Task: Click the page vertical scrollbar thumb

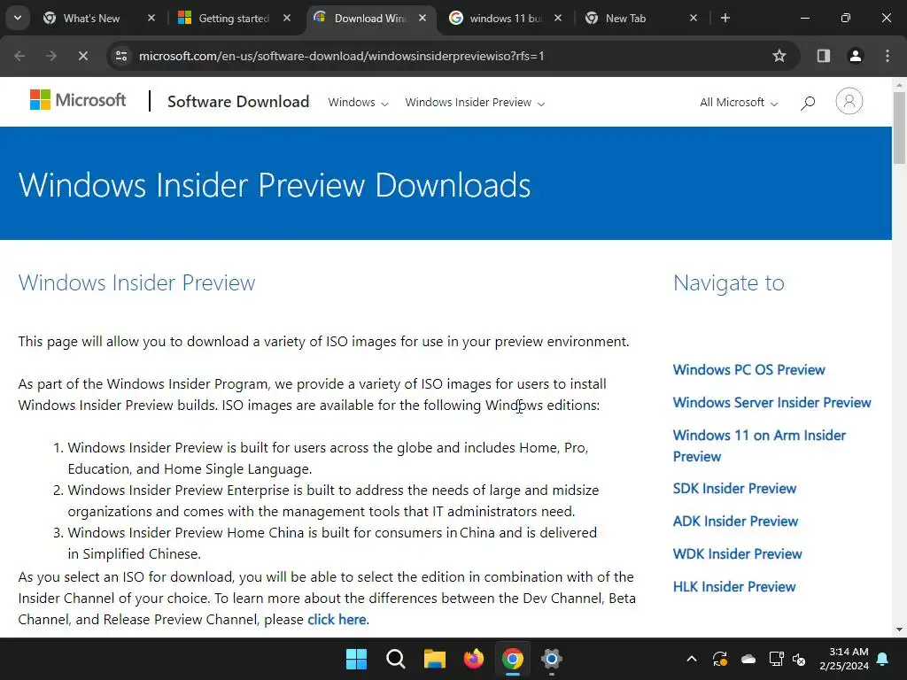Action: [x=900, y=127]
